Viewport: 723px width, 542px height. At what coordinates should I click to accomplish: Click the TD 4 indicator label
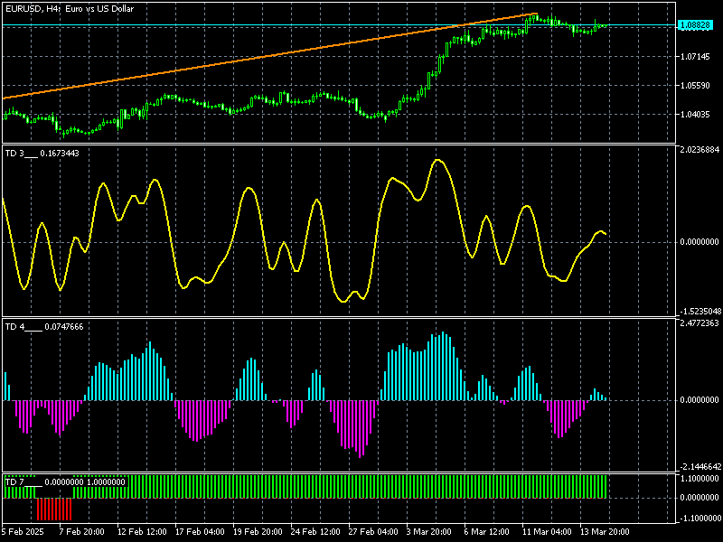coord(44,327)
